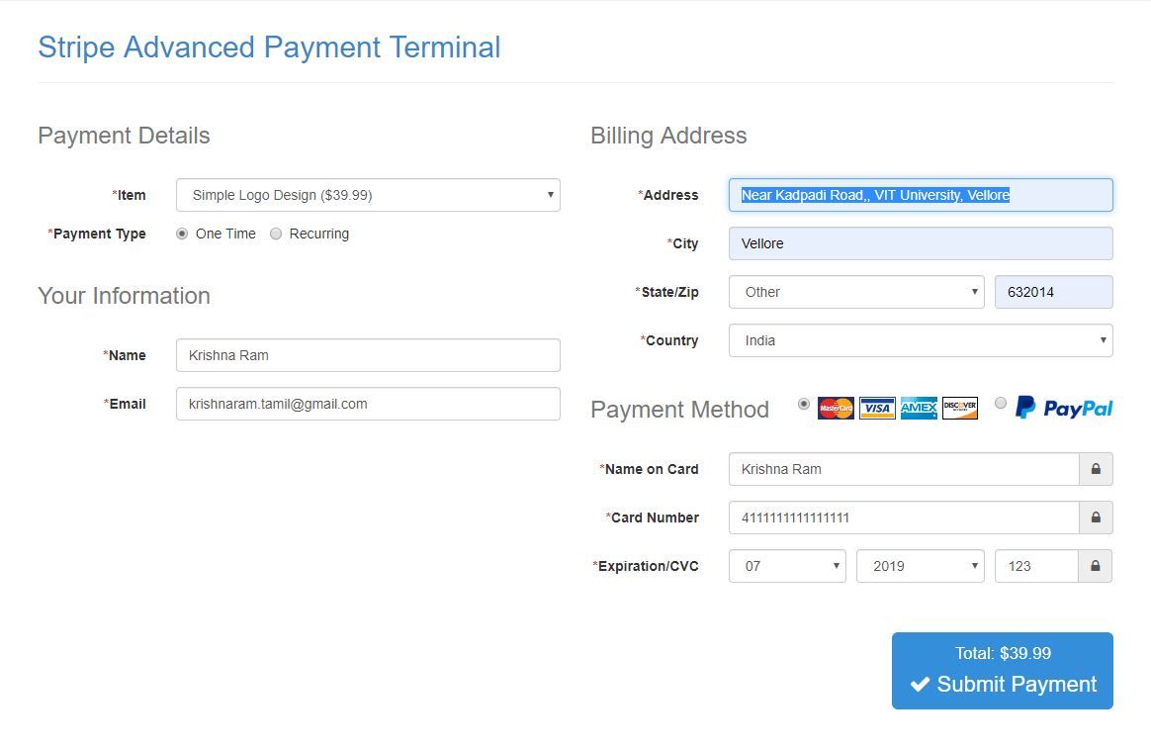Image resolution: width=1151 pixels, height=752 pixels.
Task: Open the State dropdown showing Other
Action: click(x=856, y=292)
